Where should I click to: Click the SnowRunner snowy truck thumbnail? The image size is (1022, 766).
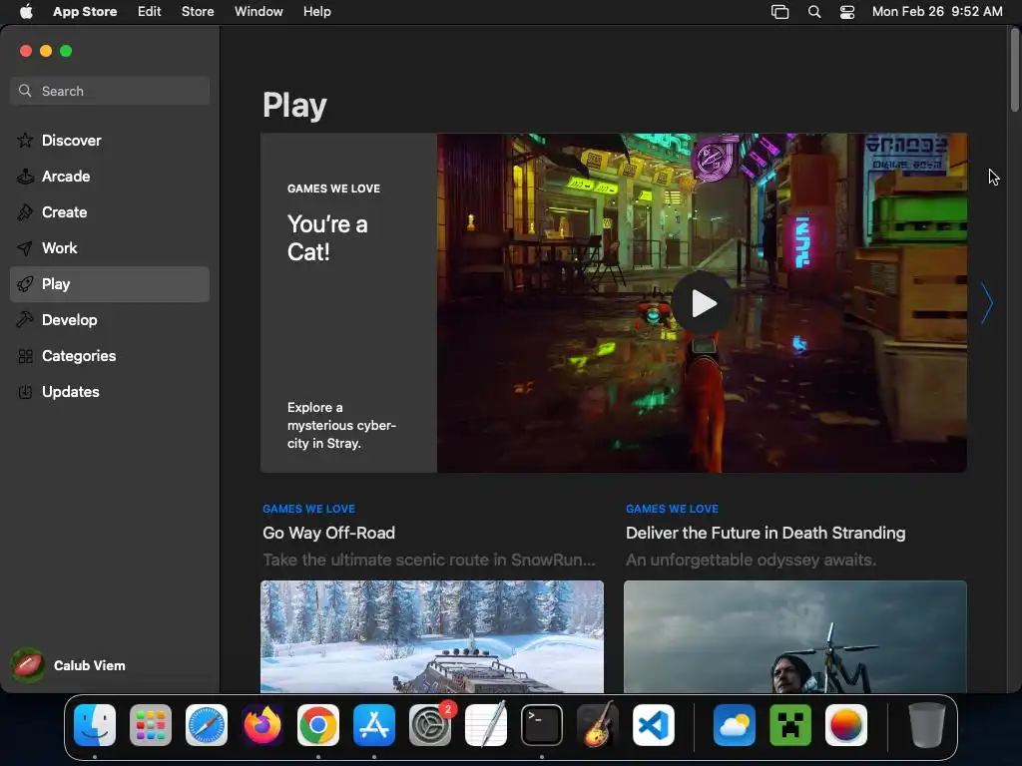pyautogui.click(x=432, y=636)
